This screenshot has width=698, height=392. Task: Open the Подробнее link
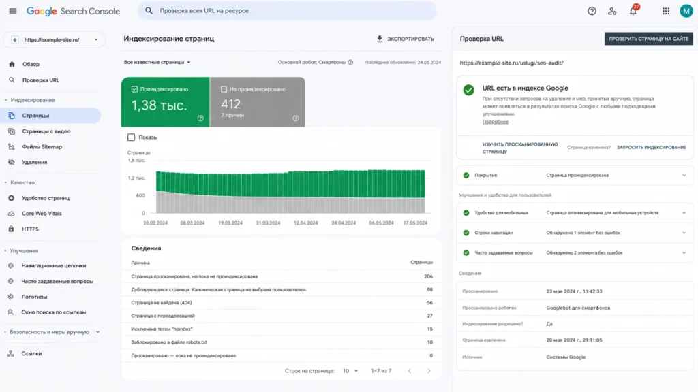[x=495, y=121]
